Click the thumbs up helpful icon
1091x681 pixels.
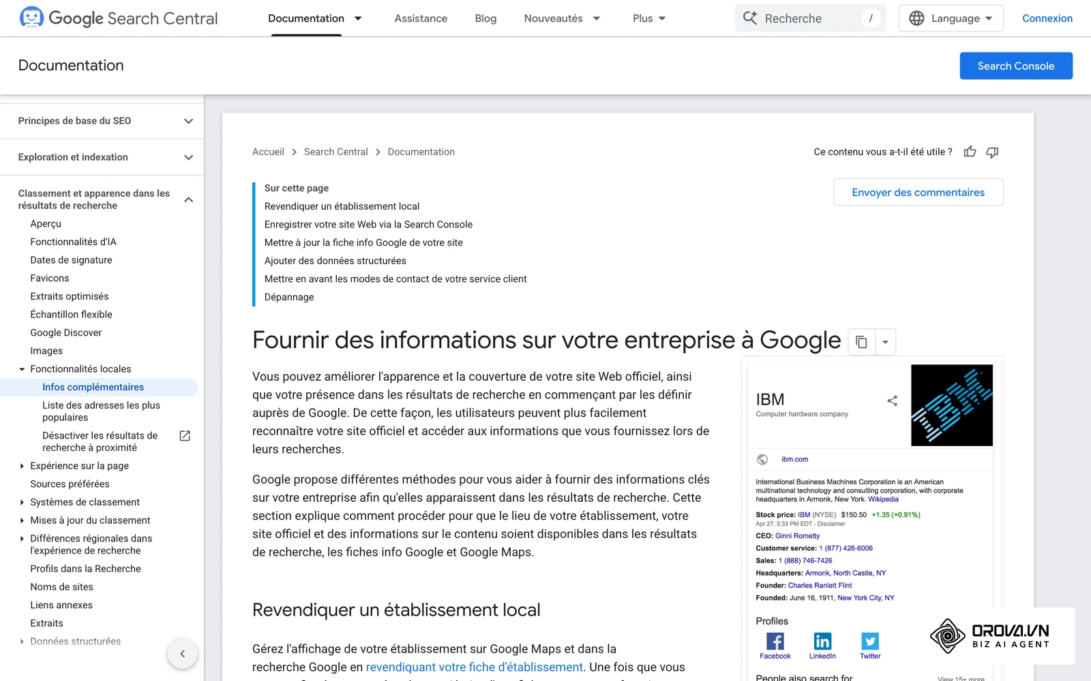[x=970, y=152]
